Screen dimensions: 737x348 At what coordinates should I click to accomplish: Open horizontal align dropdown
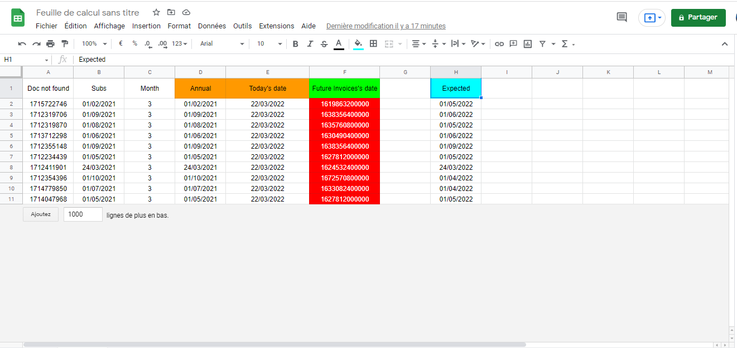418,43
